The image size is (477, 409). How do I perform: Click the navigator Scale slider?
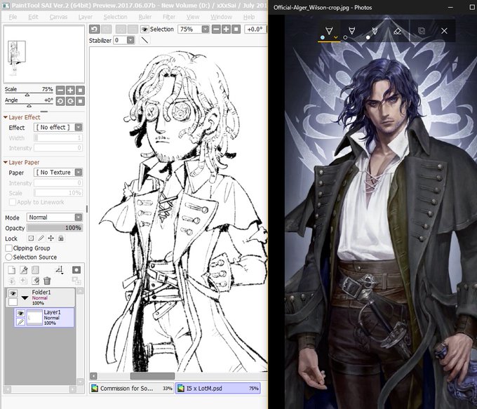(29, 94)
